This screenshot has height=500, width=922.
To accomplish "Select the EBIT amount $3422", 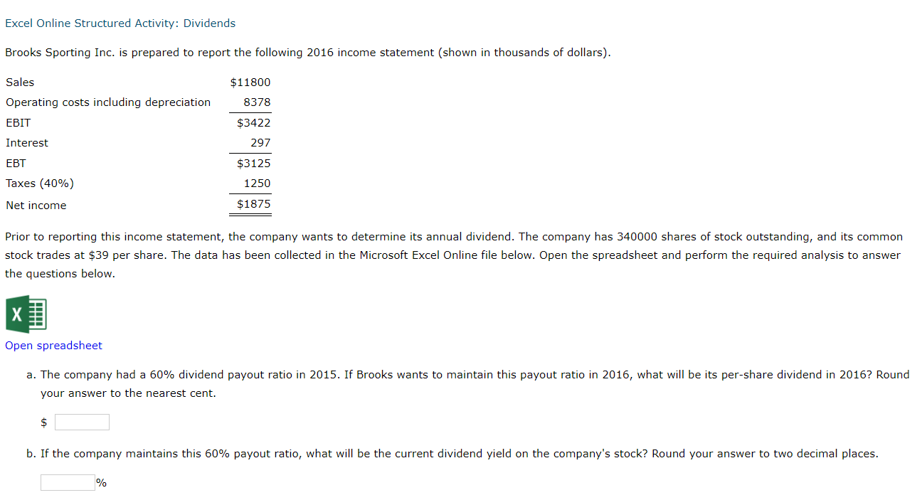I will pos(255,122).
